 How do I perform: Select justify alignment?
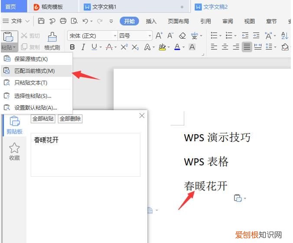coord(247,47)
